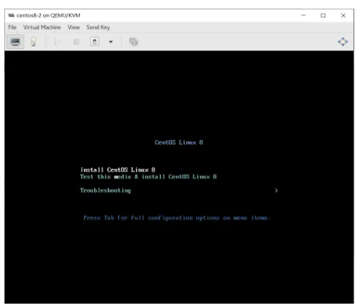The width and height of the screenshot is (360, 308).
Task: Click the CentOS Linux 8 boot title
Action: click(179, 142)
